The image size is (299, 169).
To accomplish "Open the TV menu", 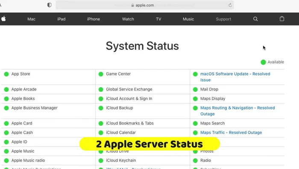I will 158,19.
